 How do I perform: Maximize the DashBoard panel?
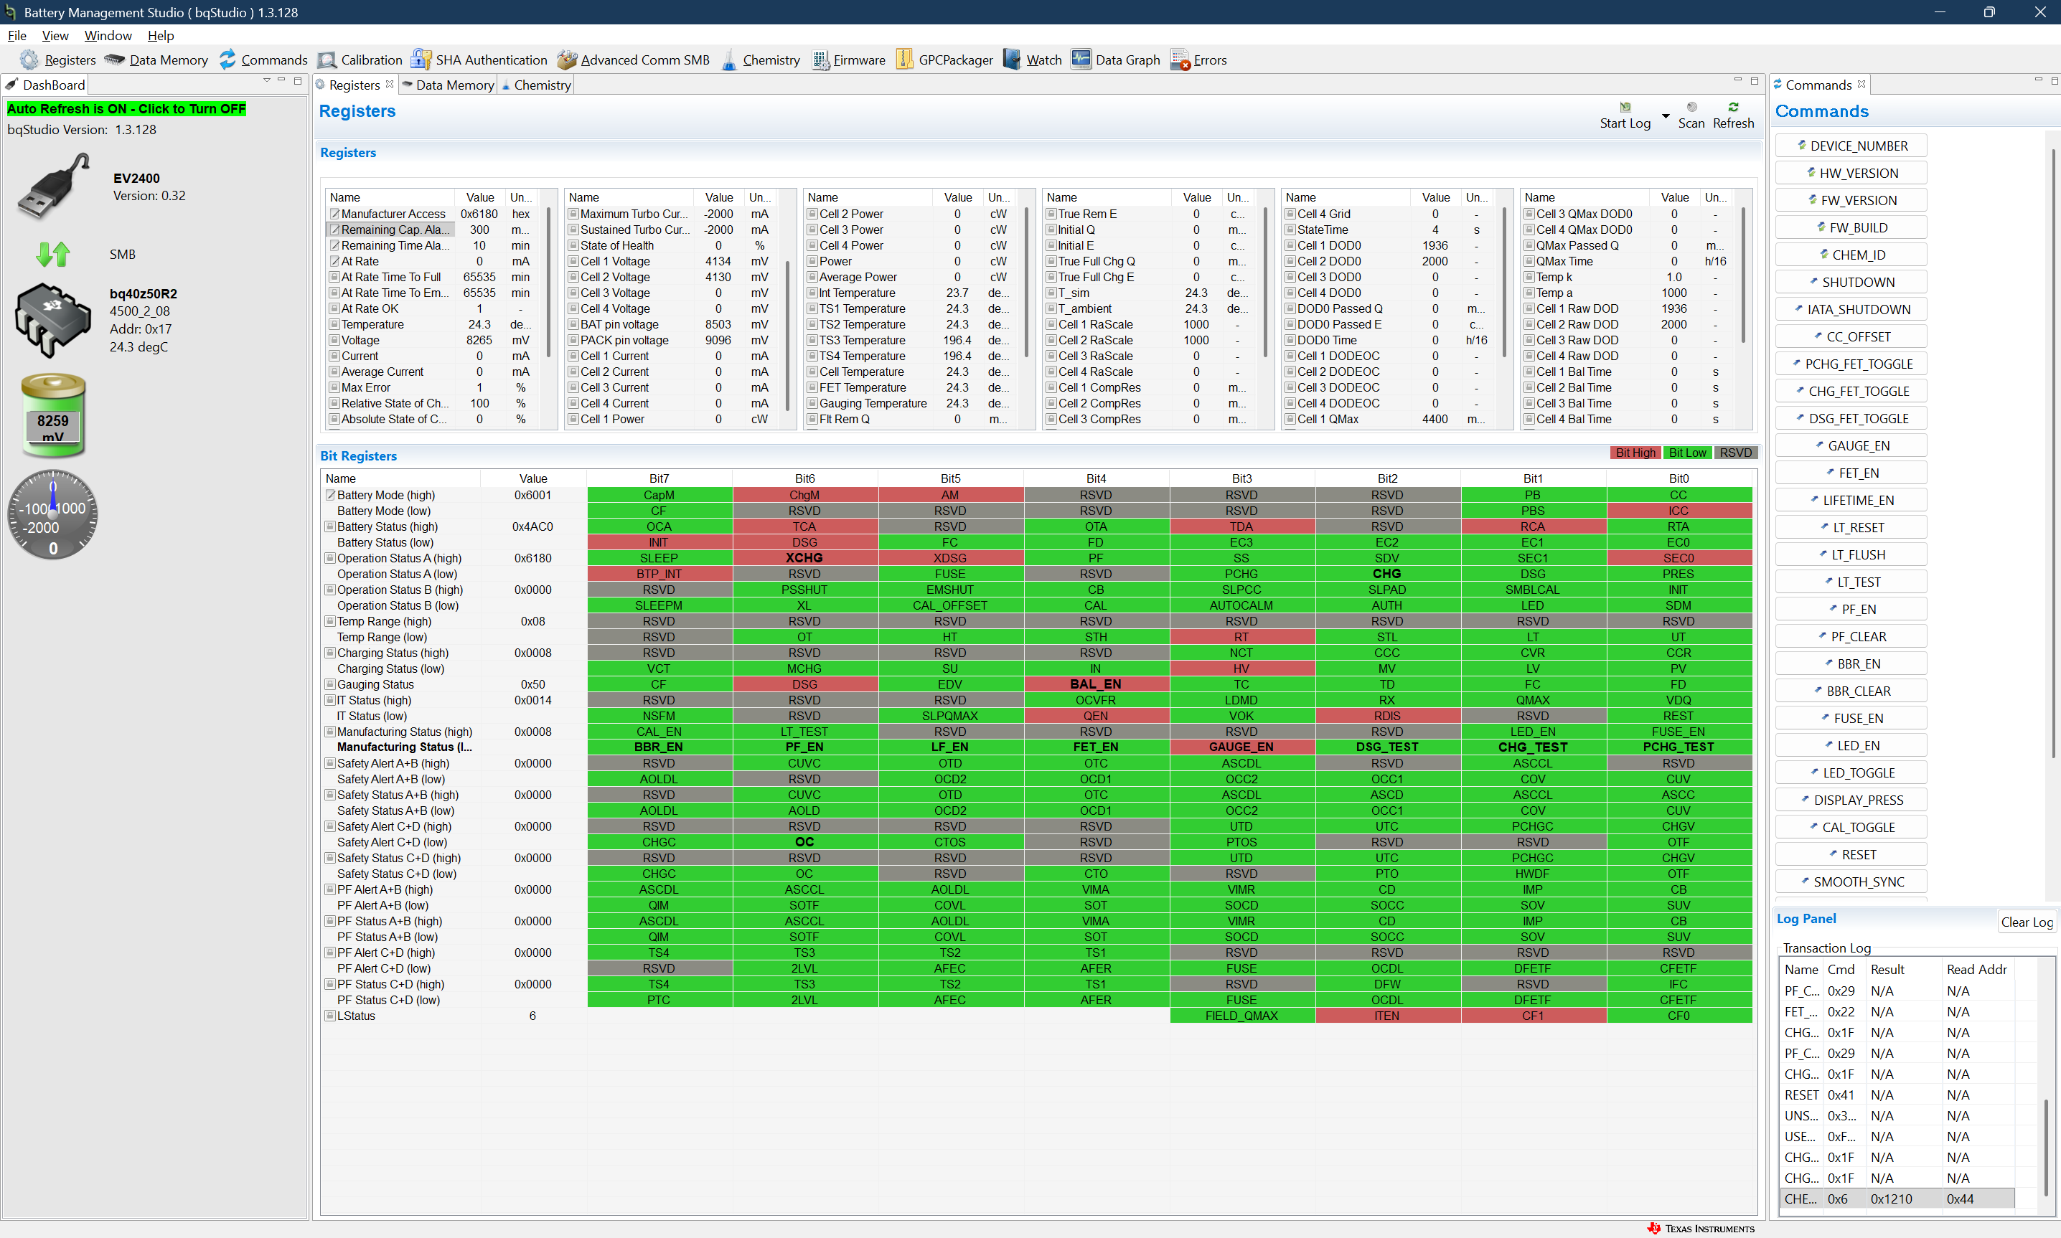pyautogui.click(x=297, y=81)
